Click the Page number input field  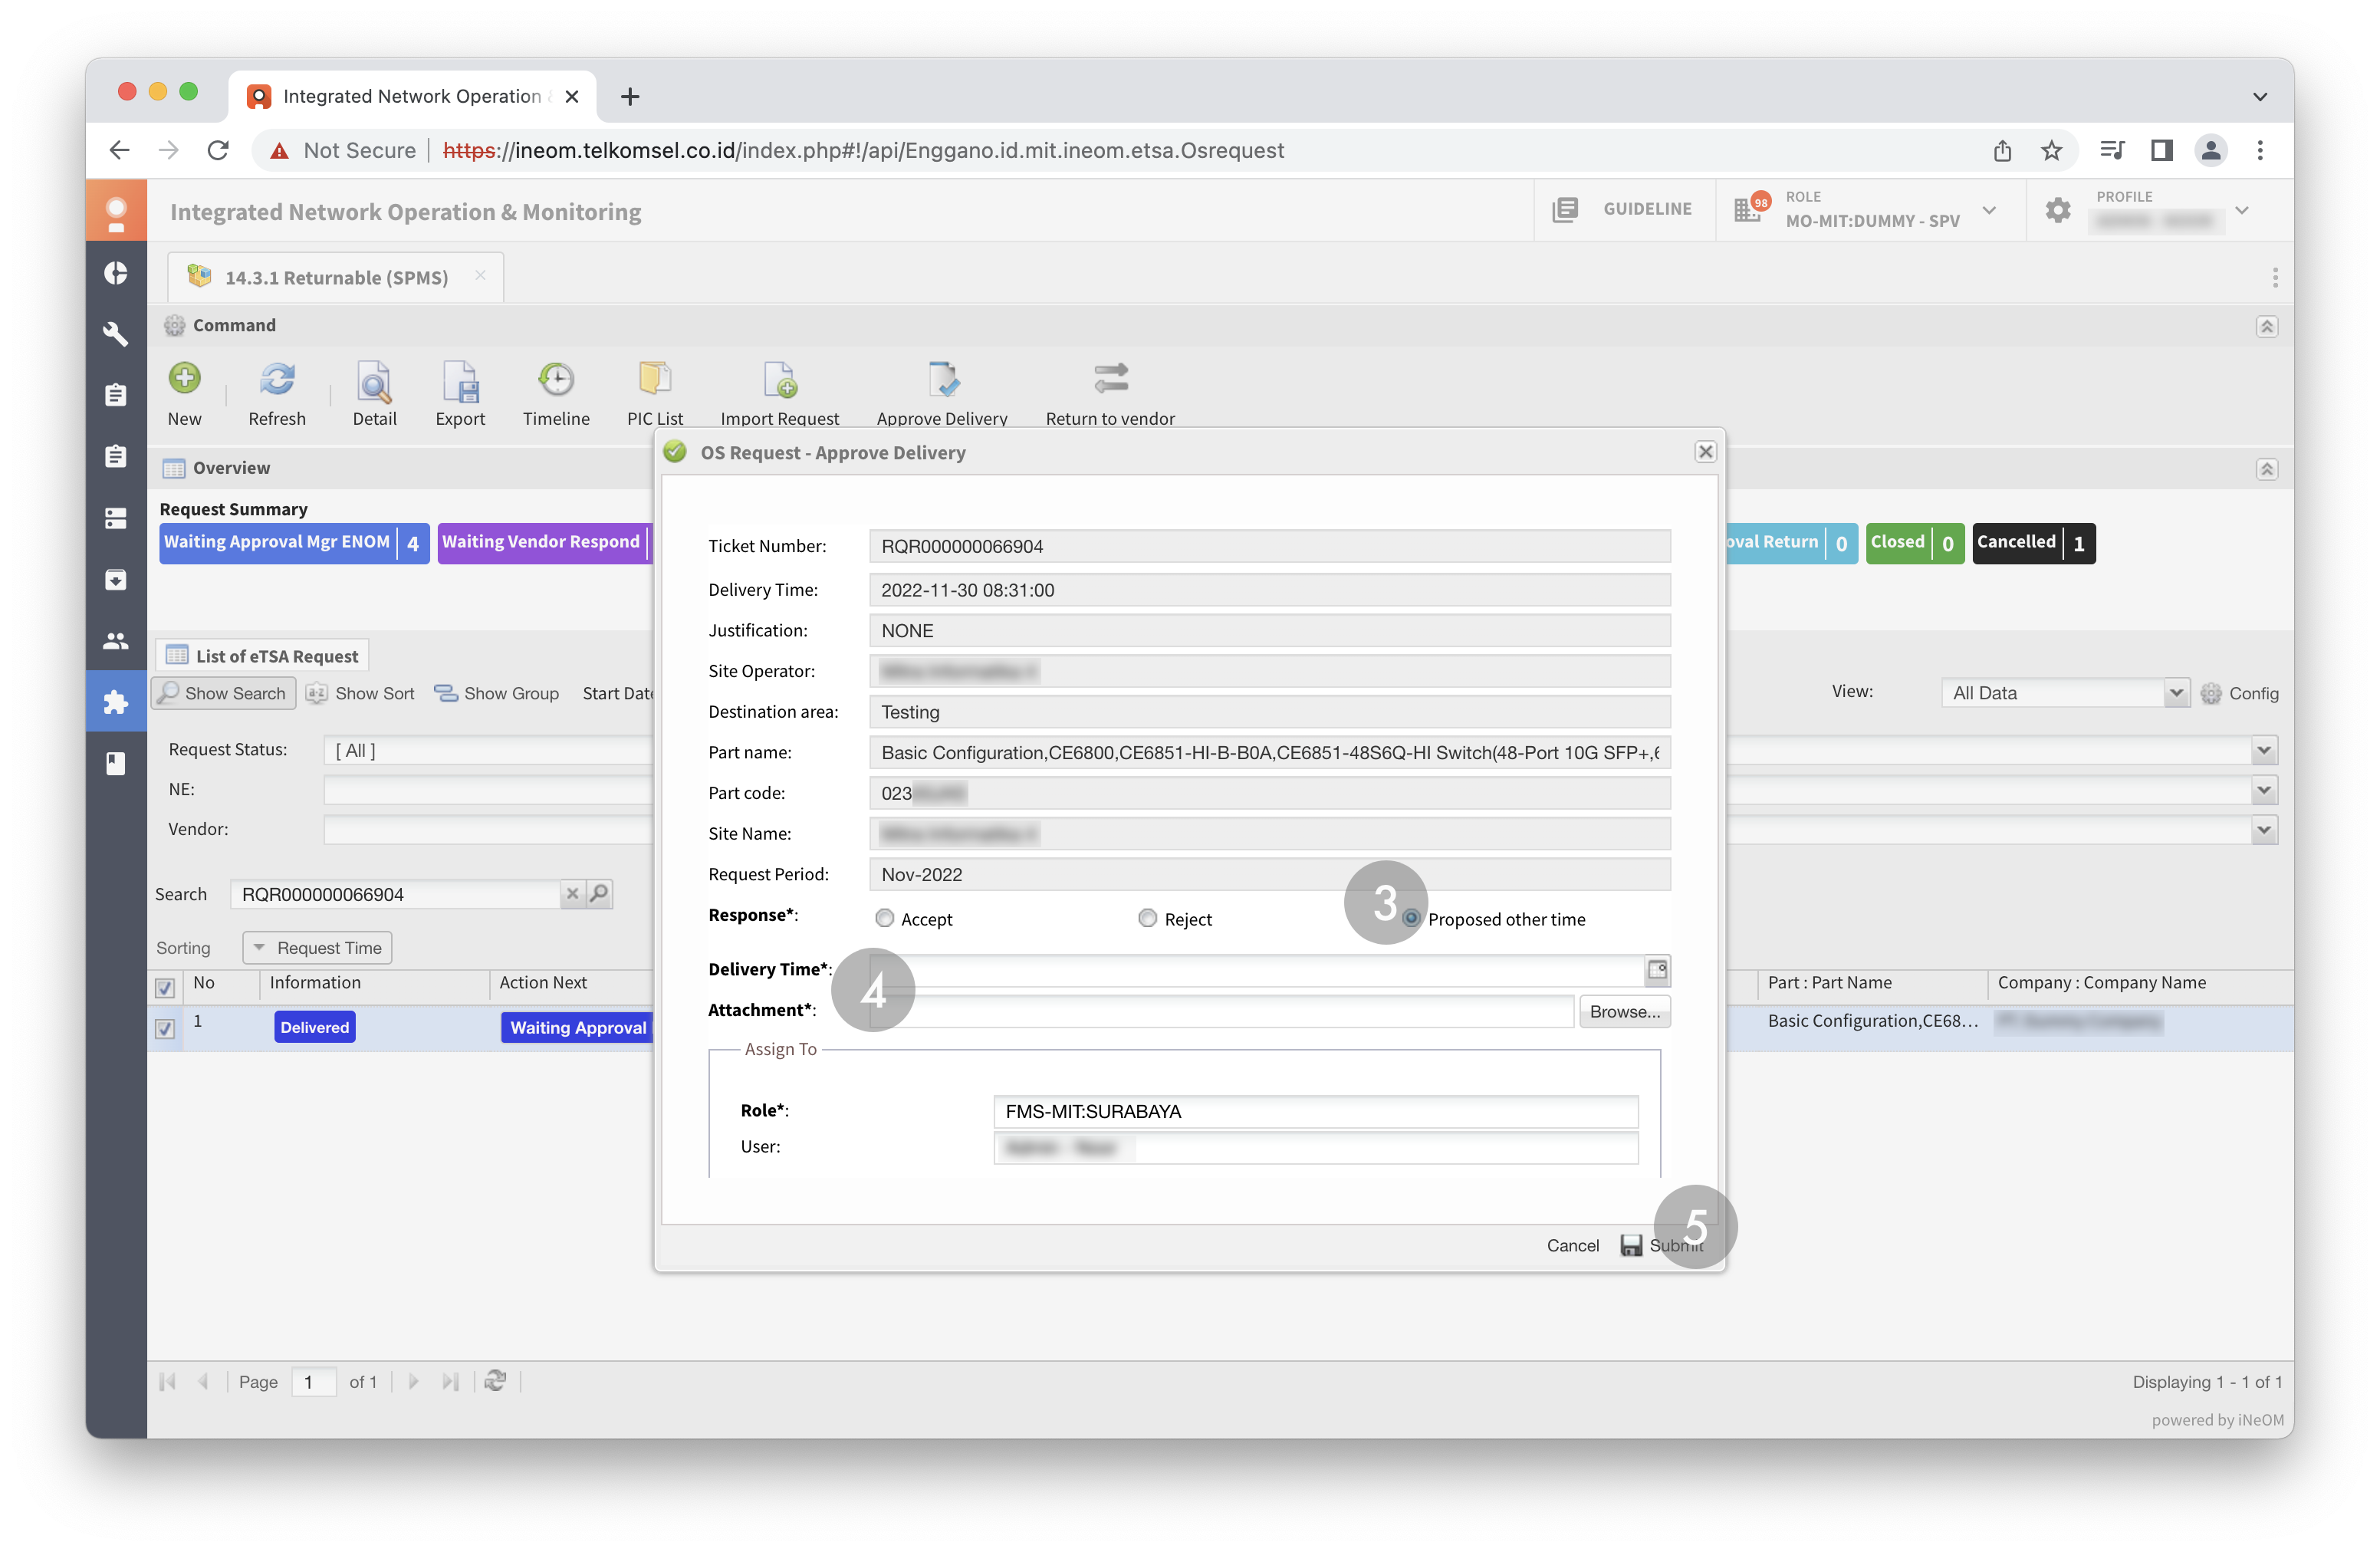pyautogui.click(x=313, y=1381)
